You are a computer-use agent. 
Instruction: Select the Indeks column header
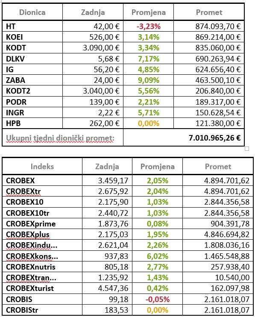(x=42, y=167)
